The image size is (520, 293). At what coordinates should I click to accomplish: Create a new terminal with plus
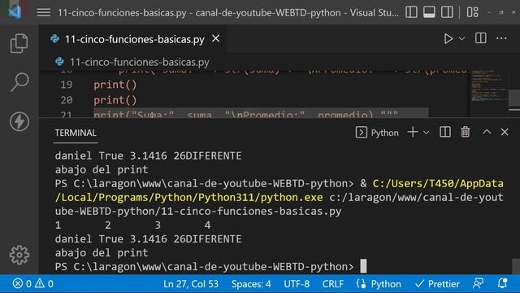coord(413,132)
